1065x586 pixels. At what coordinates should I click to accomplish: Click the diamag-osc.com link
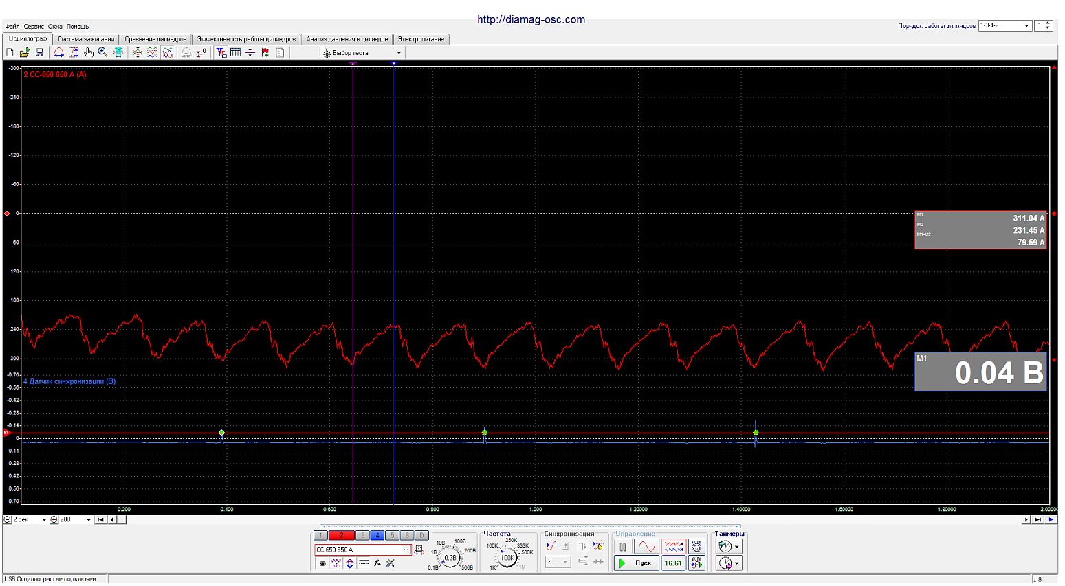(x=531, y=20)
